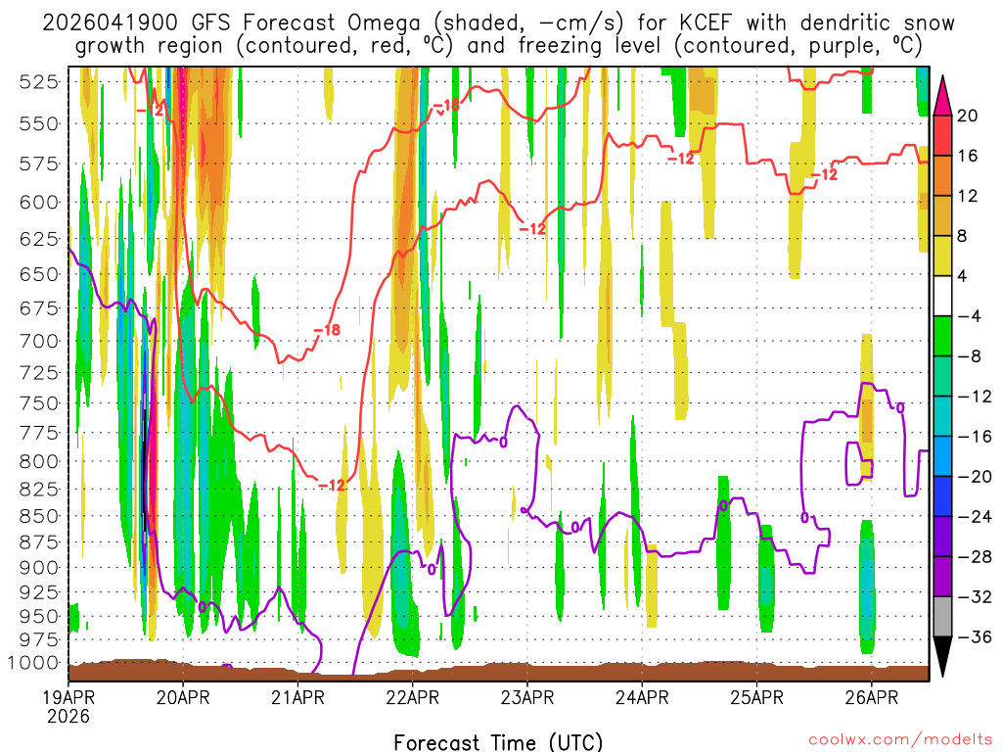This screenshot has width=1002, height=752.
Task: Click the 850 pressure level label
Action: point(39,516)
